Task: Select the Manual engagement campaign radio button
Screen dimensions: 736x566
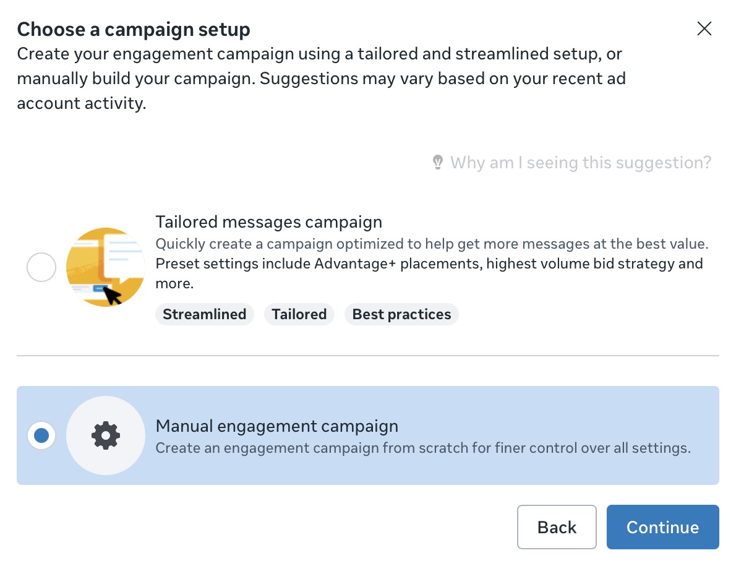Action: coord(41,435)
